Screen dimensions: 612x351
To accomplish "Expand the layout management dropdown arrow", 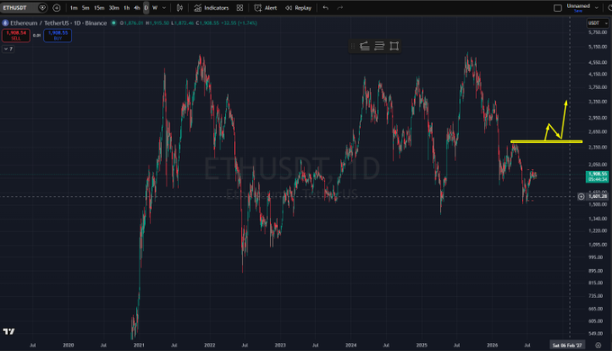I will pos(597,7).
